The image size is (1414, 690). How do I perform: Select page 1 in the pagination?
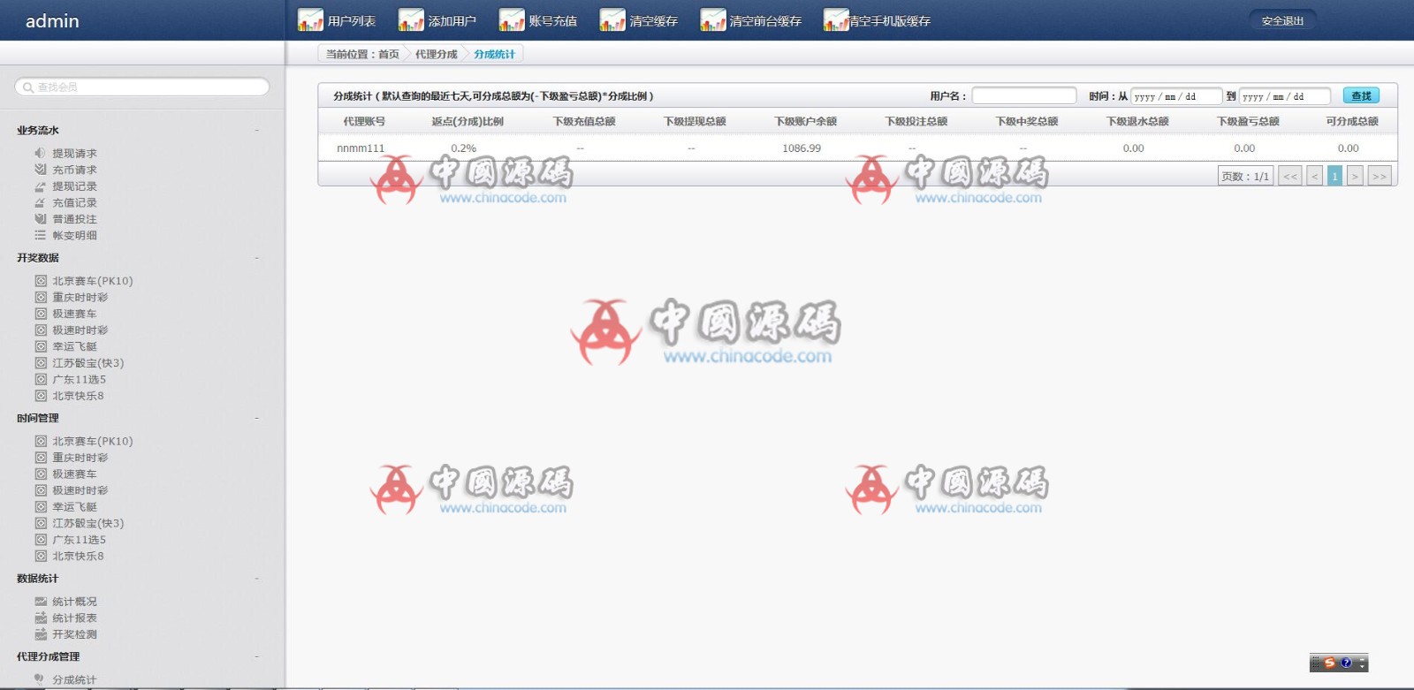click(x=1334, y=176)
